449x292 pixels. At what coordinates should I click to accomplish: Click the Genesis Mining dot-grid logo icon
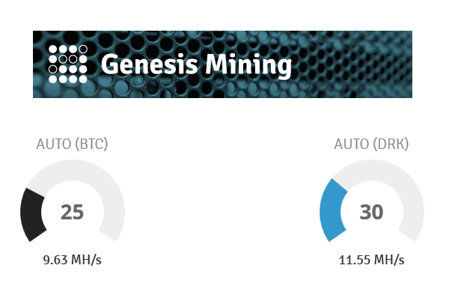point(68,64)
